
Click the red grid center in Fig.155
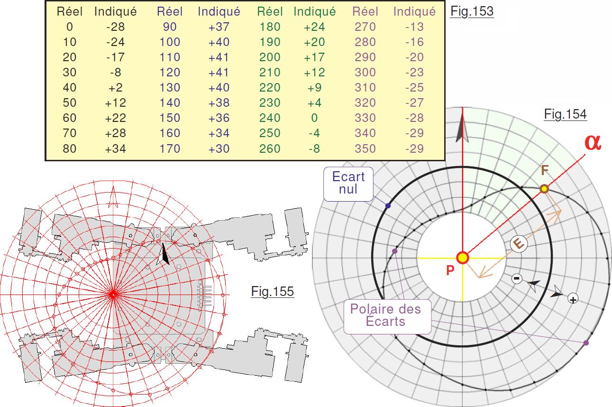113,295
